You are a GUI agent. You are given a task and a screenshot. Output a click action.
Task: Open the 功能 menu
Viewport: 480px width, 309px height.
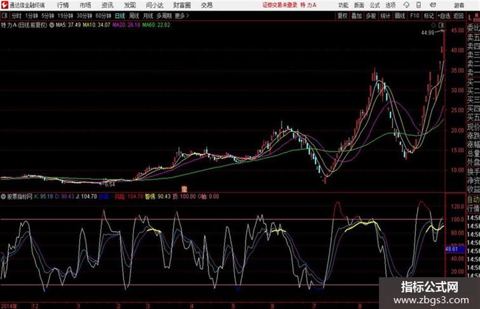tap(343, 5)
